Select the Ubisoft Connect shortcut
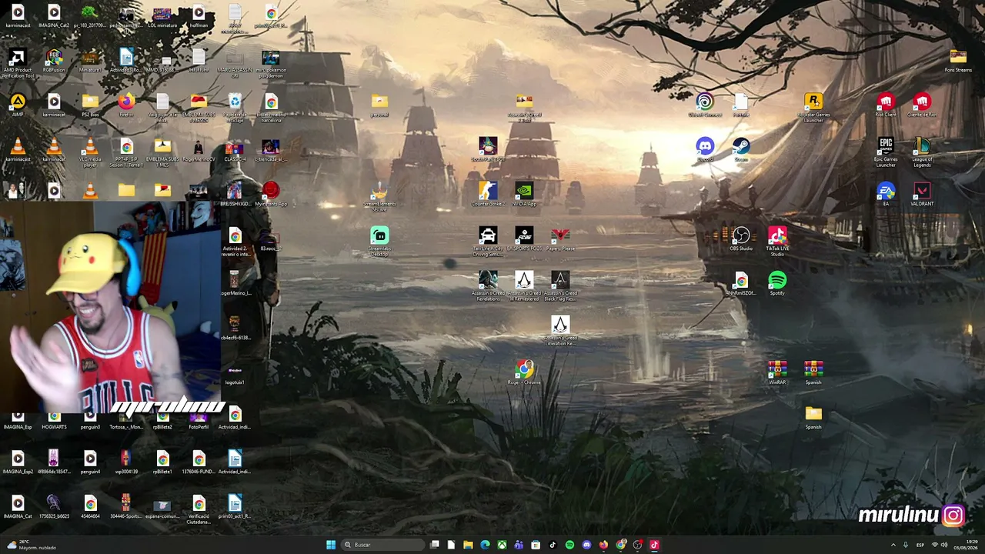Viewport: 985px width, 554px height. pyautogui.click(x=705, y=105)
